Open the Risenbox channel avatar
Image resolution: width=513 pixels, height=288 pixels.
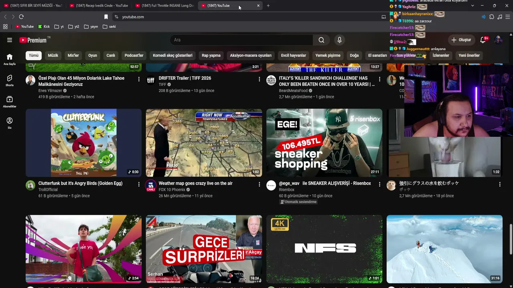(x=271, y=185)
